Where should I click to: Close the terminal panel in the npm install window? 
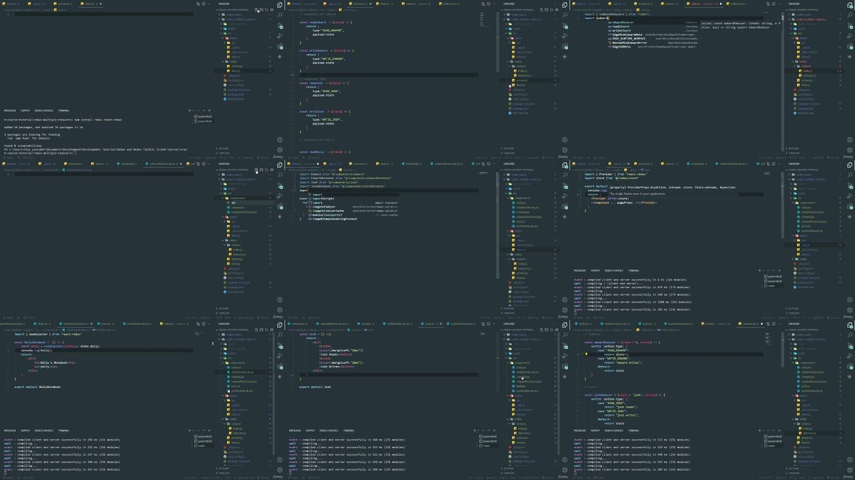[x=208, y=111]
